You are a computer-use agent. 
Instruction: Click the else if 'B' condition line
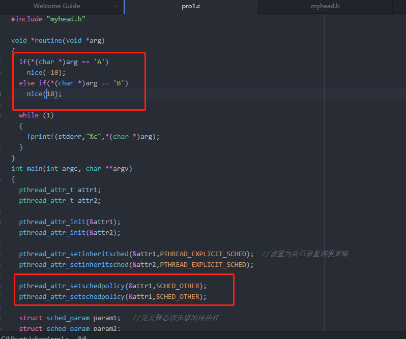(74, 83)
